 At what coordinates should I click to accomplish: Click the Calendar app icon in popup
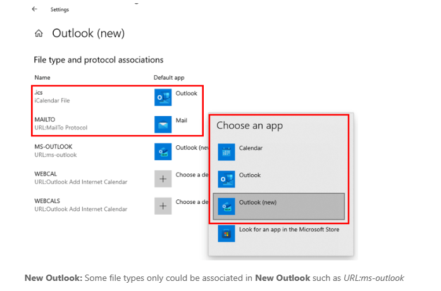pos(226,151)
